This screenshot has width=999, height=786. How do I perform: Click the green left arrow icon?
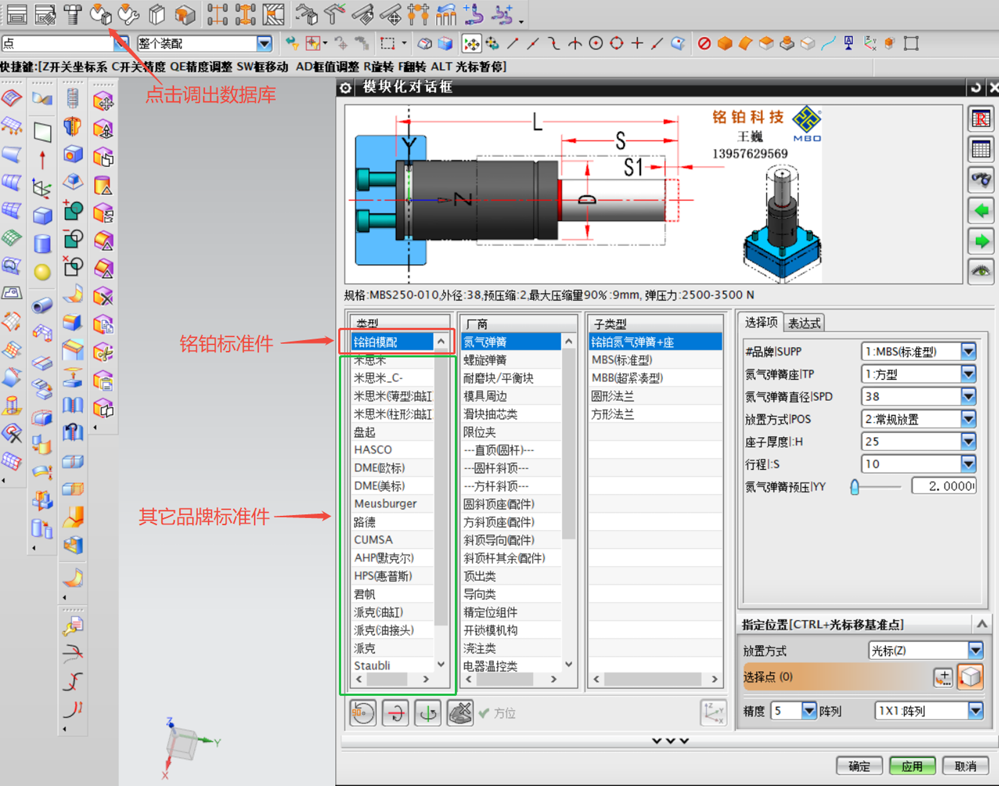point(981,211)
